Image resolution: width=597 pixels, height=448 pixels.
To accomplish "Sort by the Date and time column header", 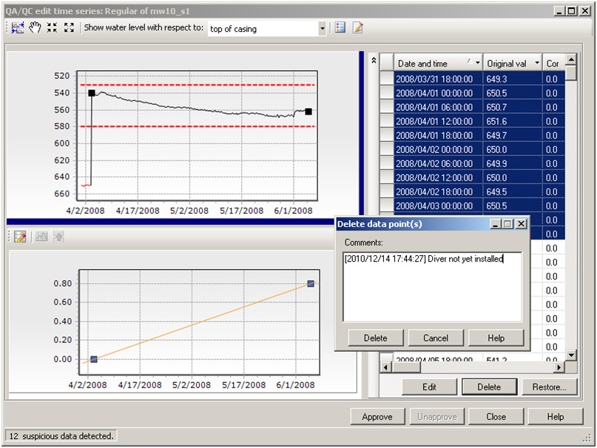I will [x=438, y=63].
